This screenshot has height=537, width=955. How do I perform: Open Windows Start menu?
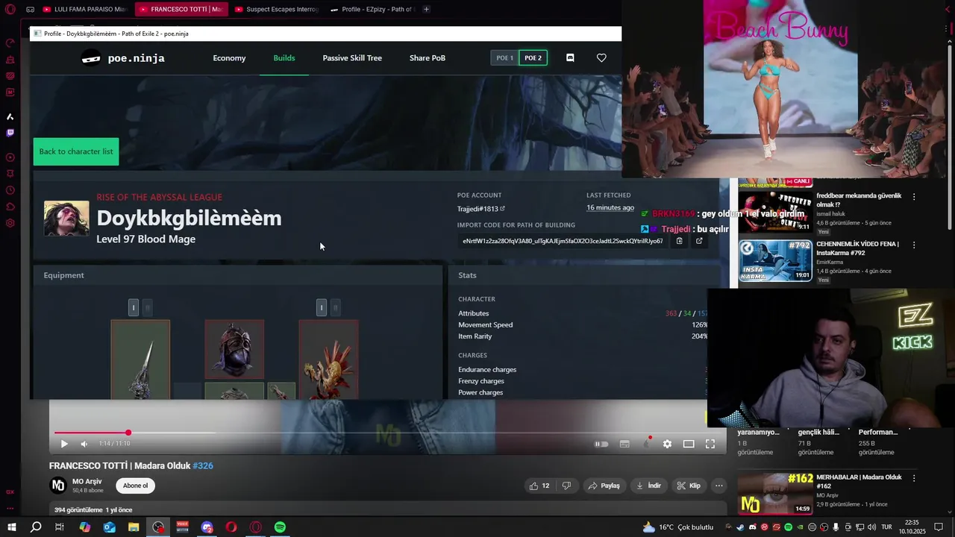pyautogui.click(x=11, y=527)
